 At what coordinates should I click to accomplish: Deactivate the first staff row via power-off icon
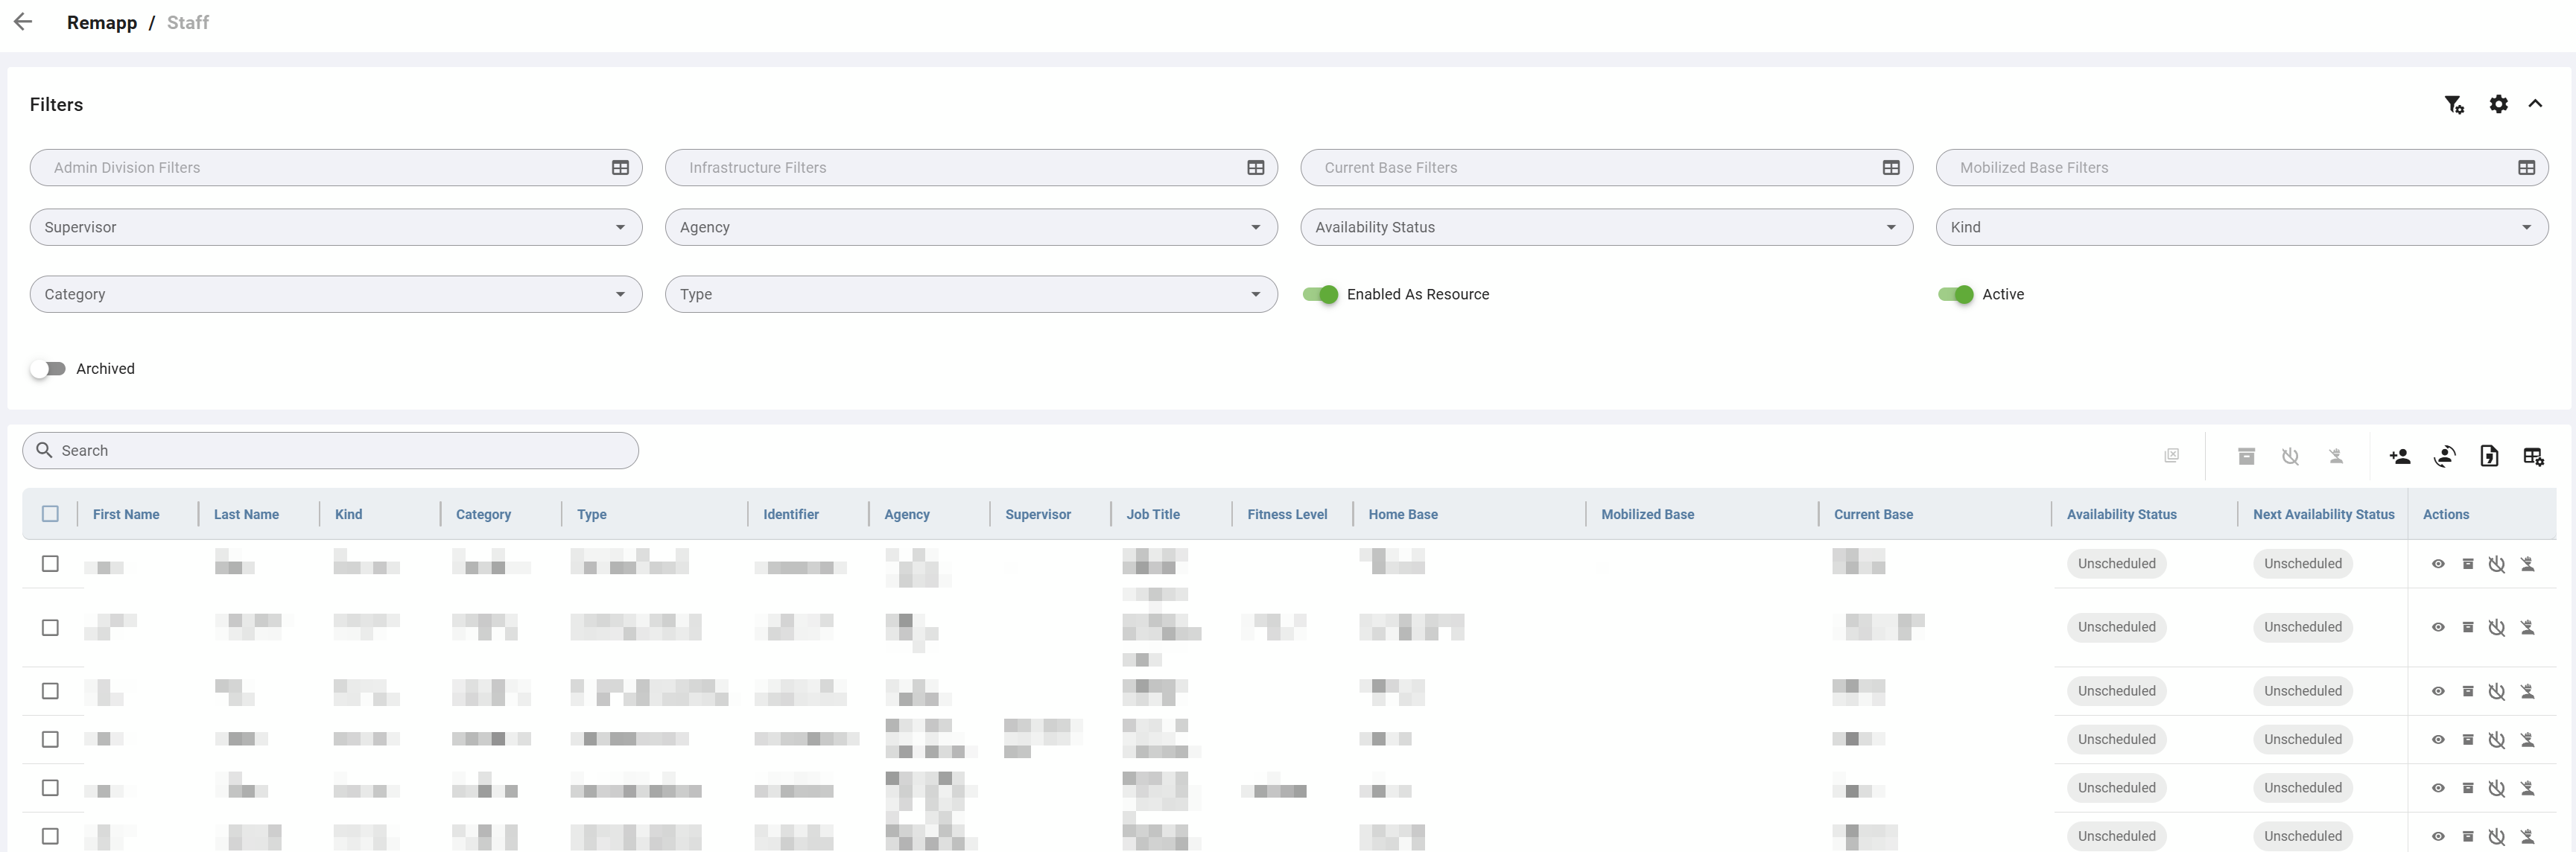pyautogui.click(x=2496, y=564)
